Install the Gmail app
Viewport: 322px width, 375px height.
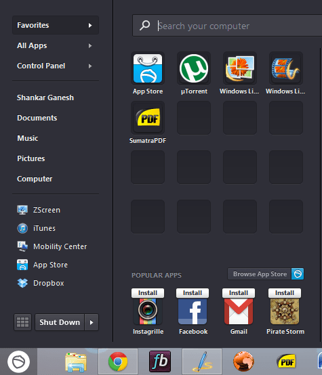coord(239,293)
